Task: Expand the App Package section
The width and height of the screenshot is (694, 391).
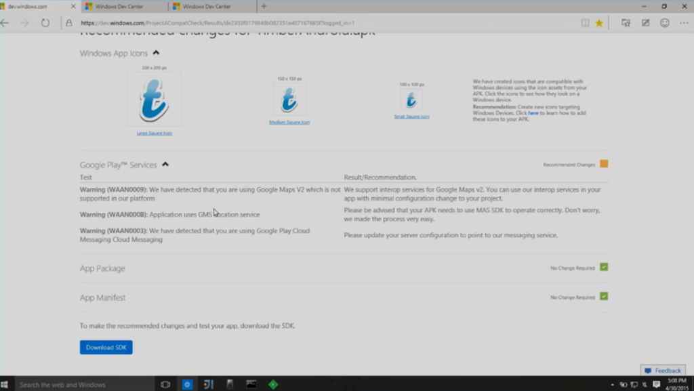Action: pos(102,268)
